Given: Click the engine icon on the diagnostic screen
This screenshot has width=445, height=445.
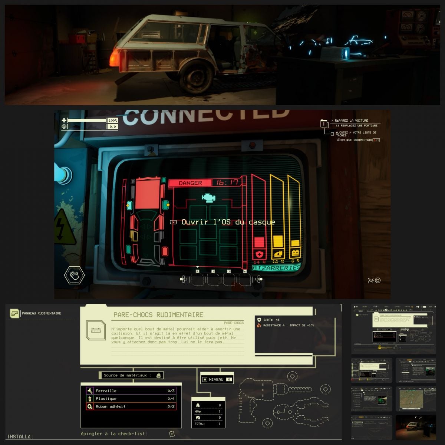Looking at the screenshot, I should click(209, 198).
